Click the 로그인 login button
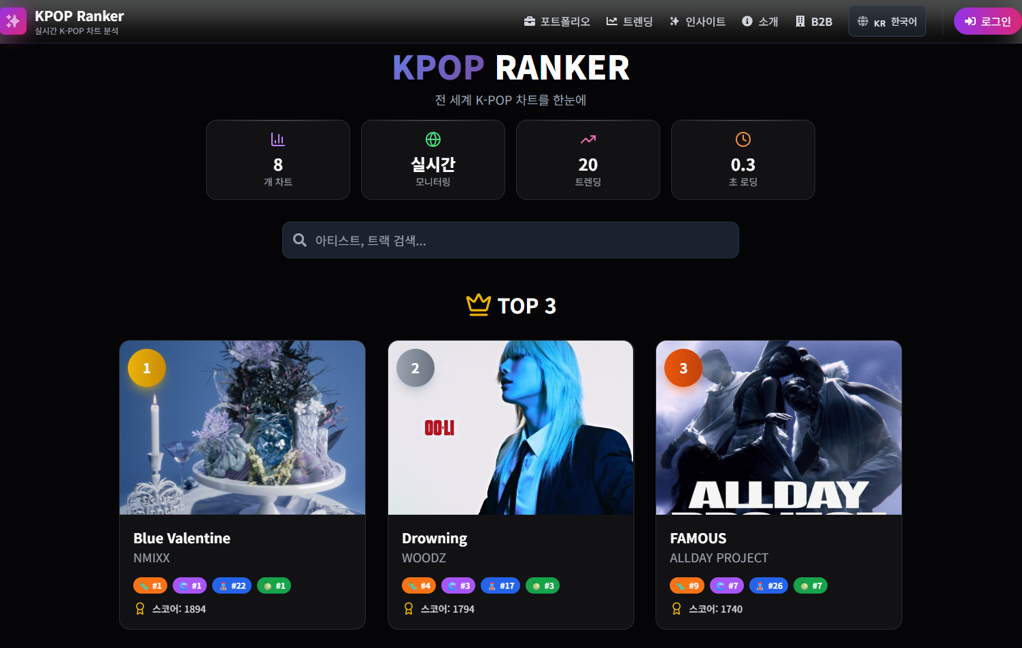Image resolution: width=1022 pixels, height=648 pixels. click(988, 22)
